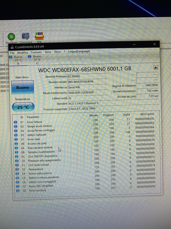
Task: Open the Modifica menu
Action: pos(23,53)
